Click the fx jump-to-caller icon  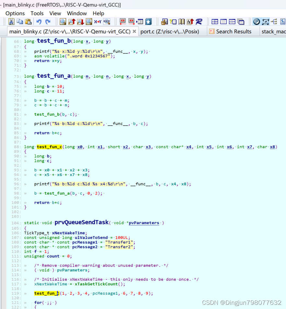(190, 21)
